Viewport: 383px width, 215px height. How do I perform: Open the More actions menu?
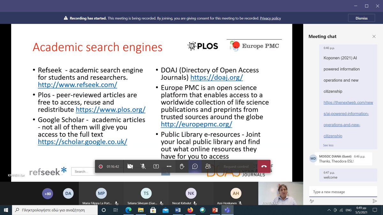click(x=169, y=166)
